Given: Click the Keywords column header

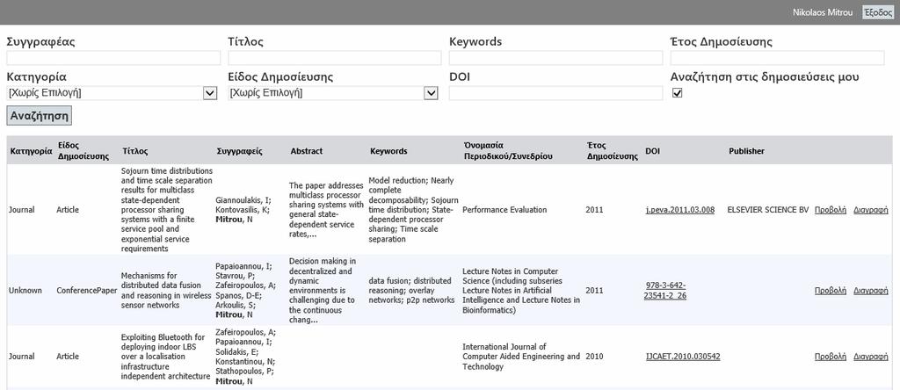Looking at the screenshot, I should [x=388, y=151].
